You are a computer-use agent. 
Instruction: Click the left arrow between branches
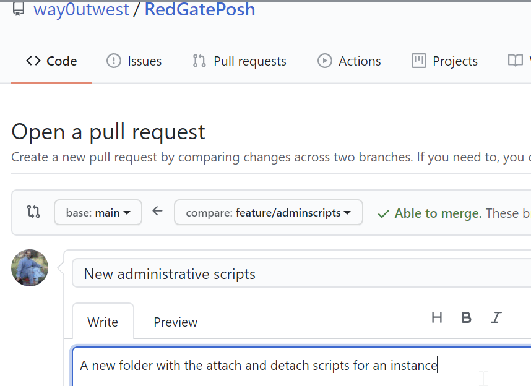(x=158, y=212)
